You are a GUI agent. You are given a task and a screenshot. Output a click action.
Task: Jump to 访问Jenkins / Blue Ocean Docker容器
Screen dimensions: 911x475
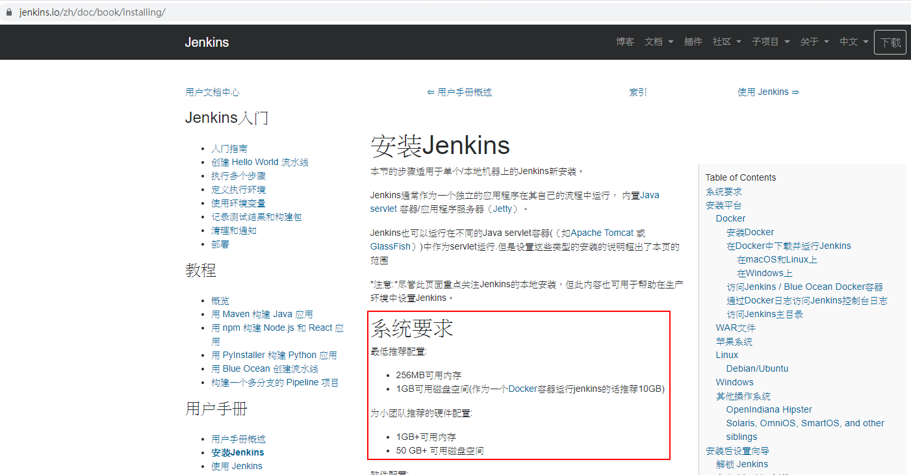click(804, 287)
